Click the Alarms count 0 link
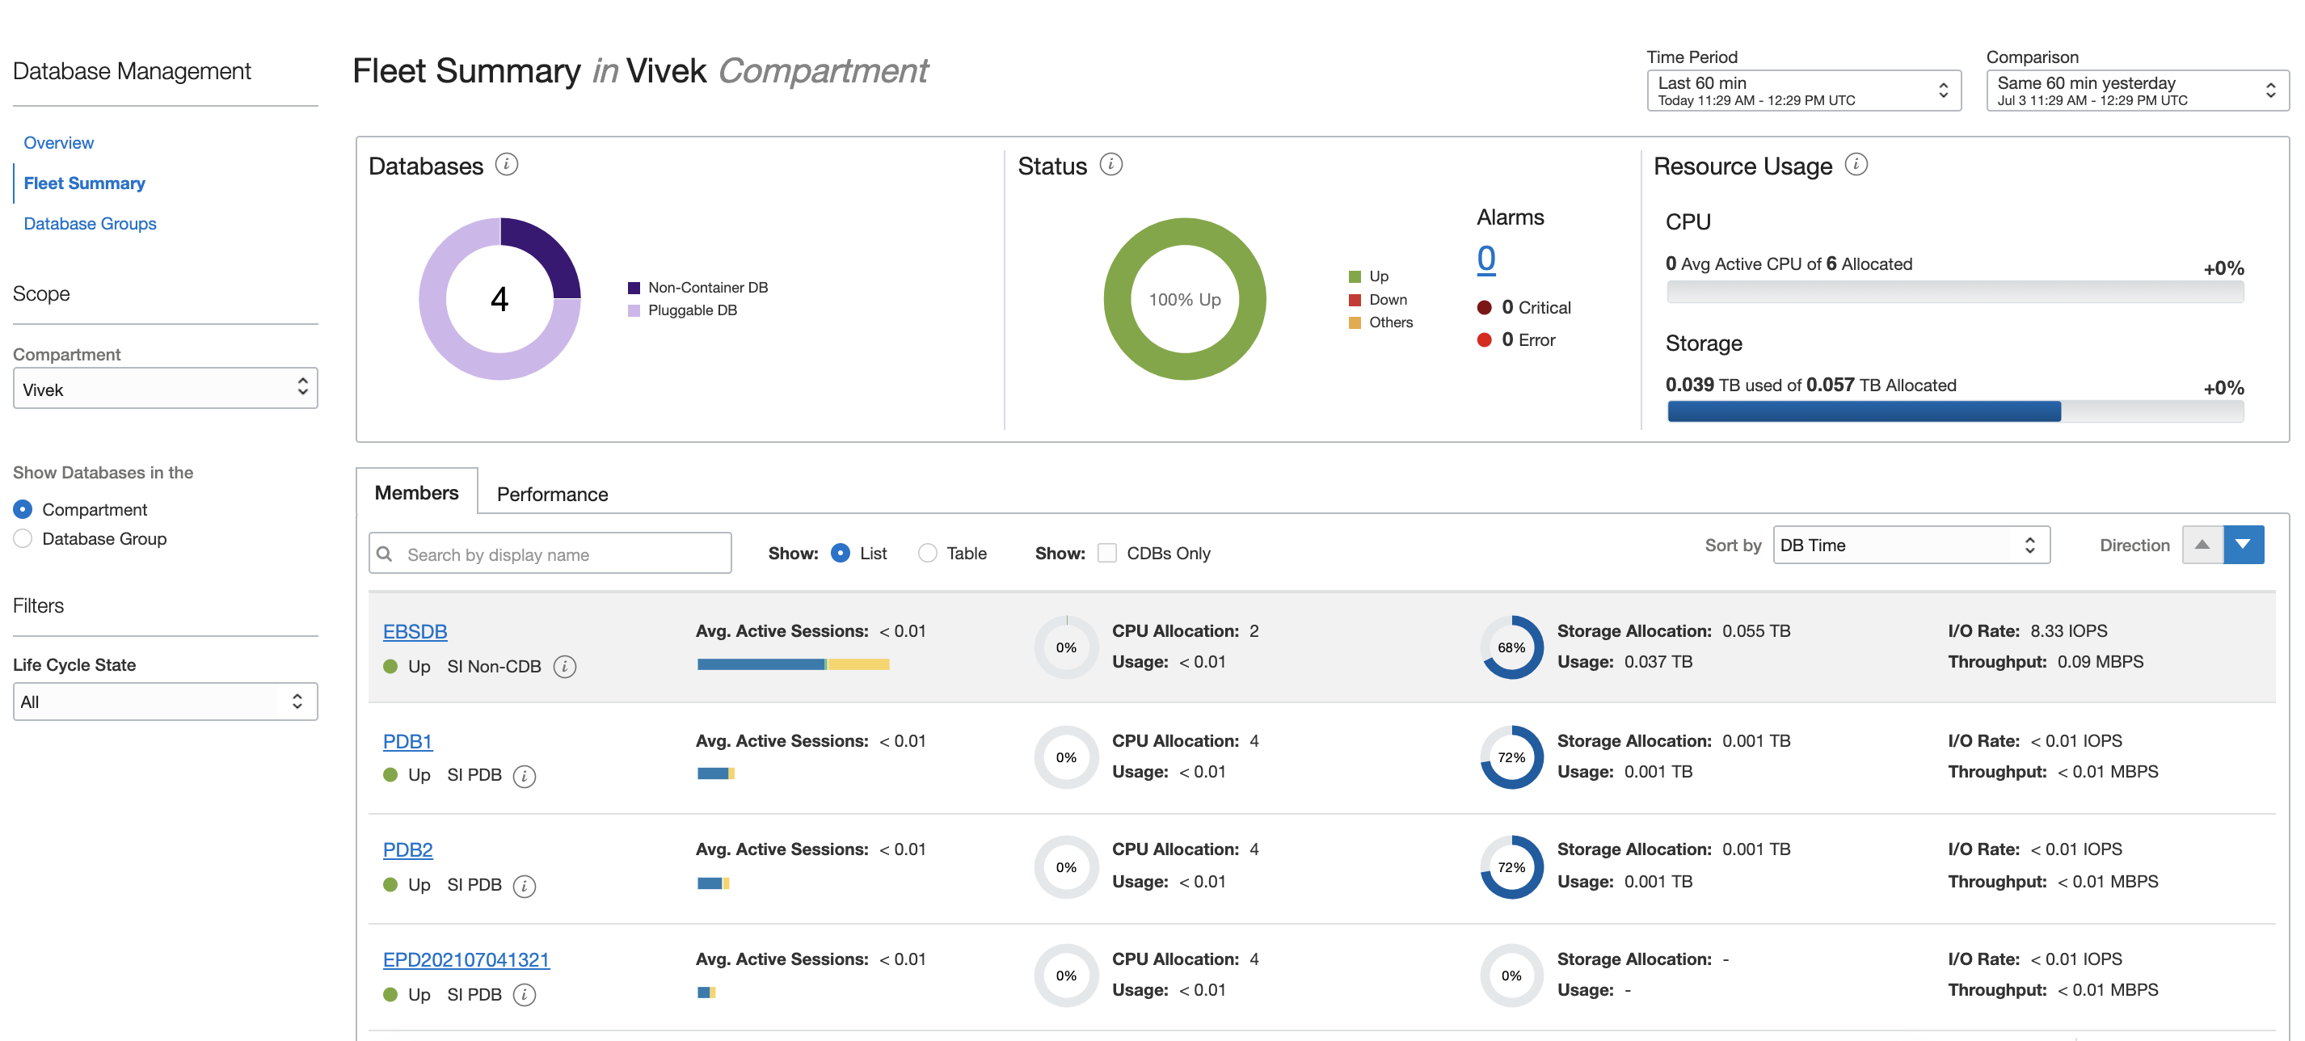 [x=1485, y=259]
